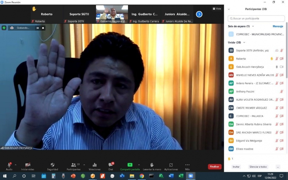Pause the recording
Image resolution: width=288 pixels, height=180 pixels.
tap(38, 28)
